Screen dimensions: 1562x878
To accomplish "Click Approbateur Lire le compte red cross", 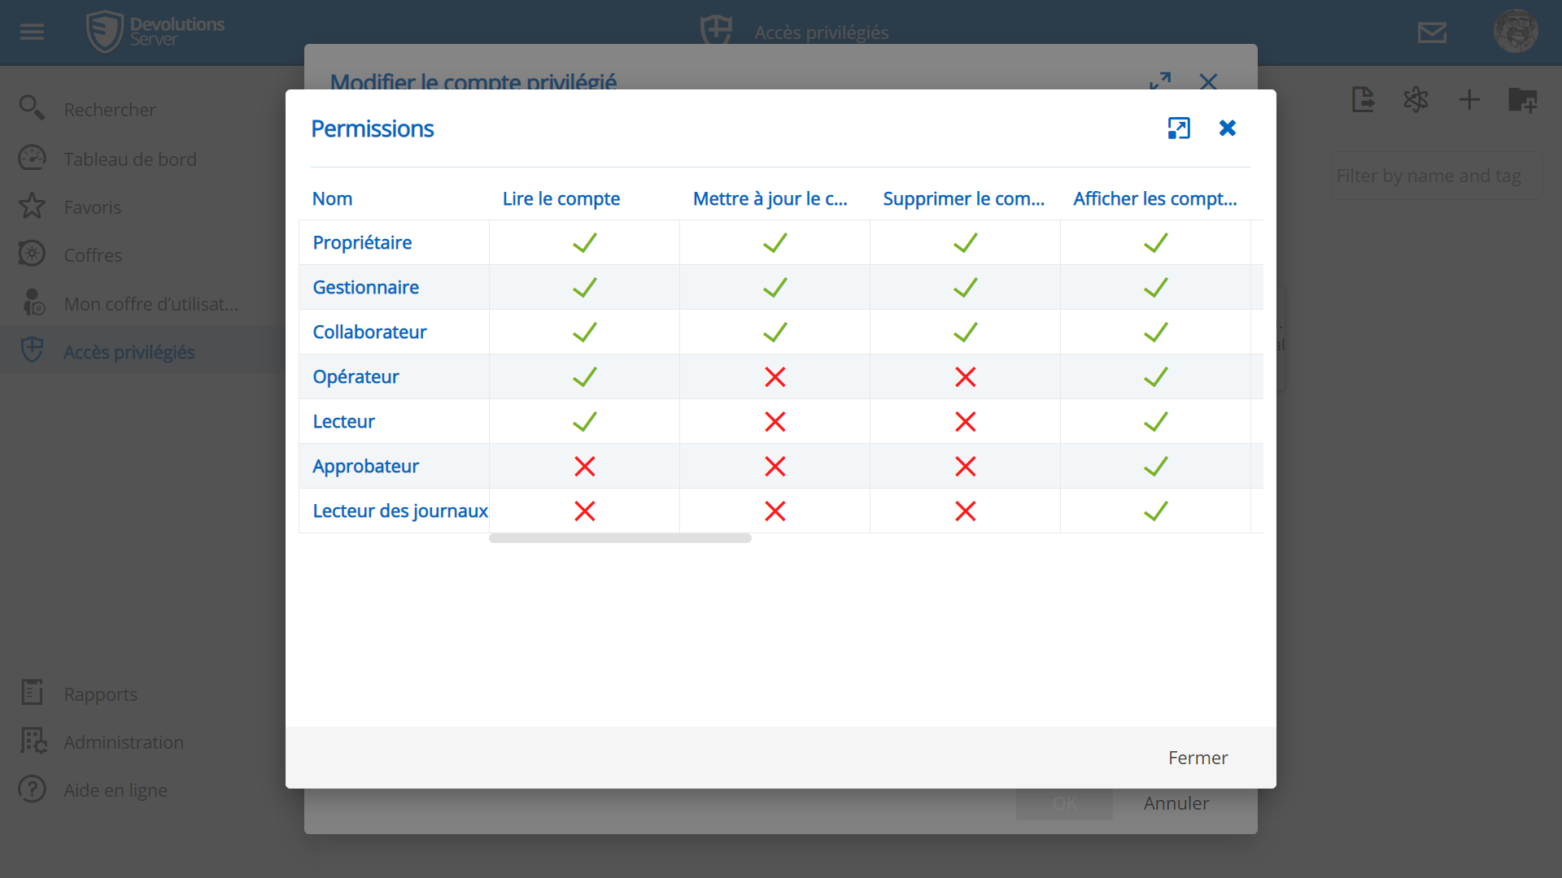I will click(584, 467).
